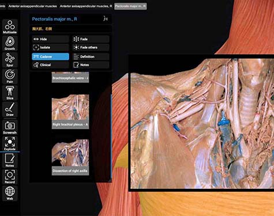
Task: Click the Fade others button
Action: click(x=91, y=47)
